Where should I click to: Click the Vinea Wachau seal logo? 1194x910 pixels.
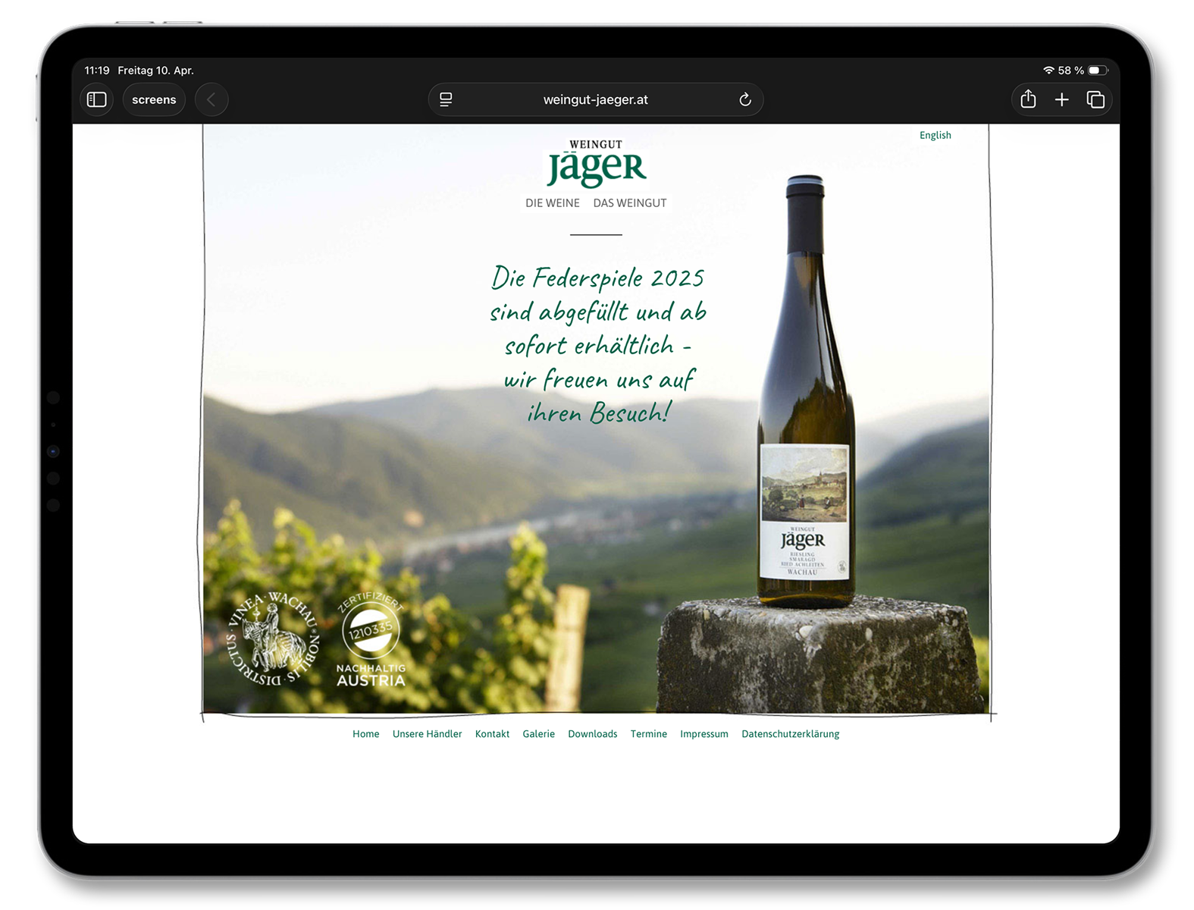point(273,639)
